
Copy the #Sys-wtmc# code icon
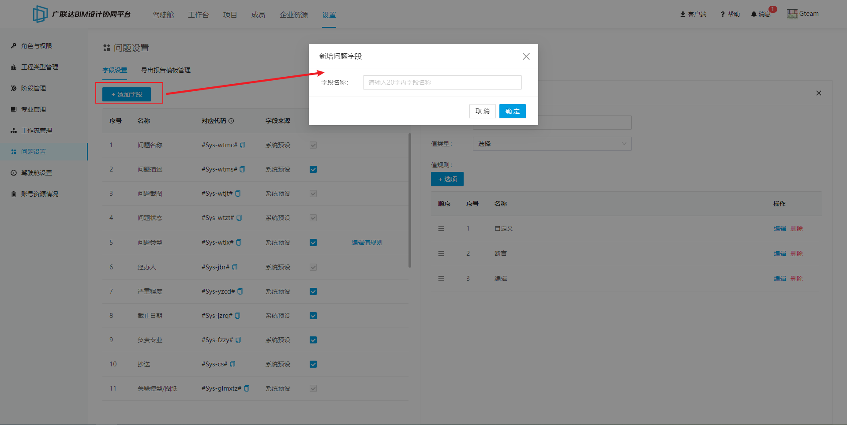(x=243, y=145)
